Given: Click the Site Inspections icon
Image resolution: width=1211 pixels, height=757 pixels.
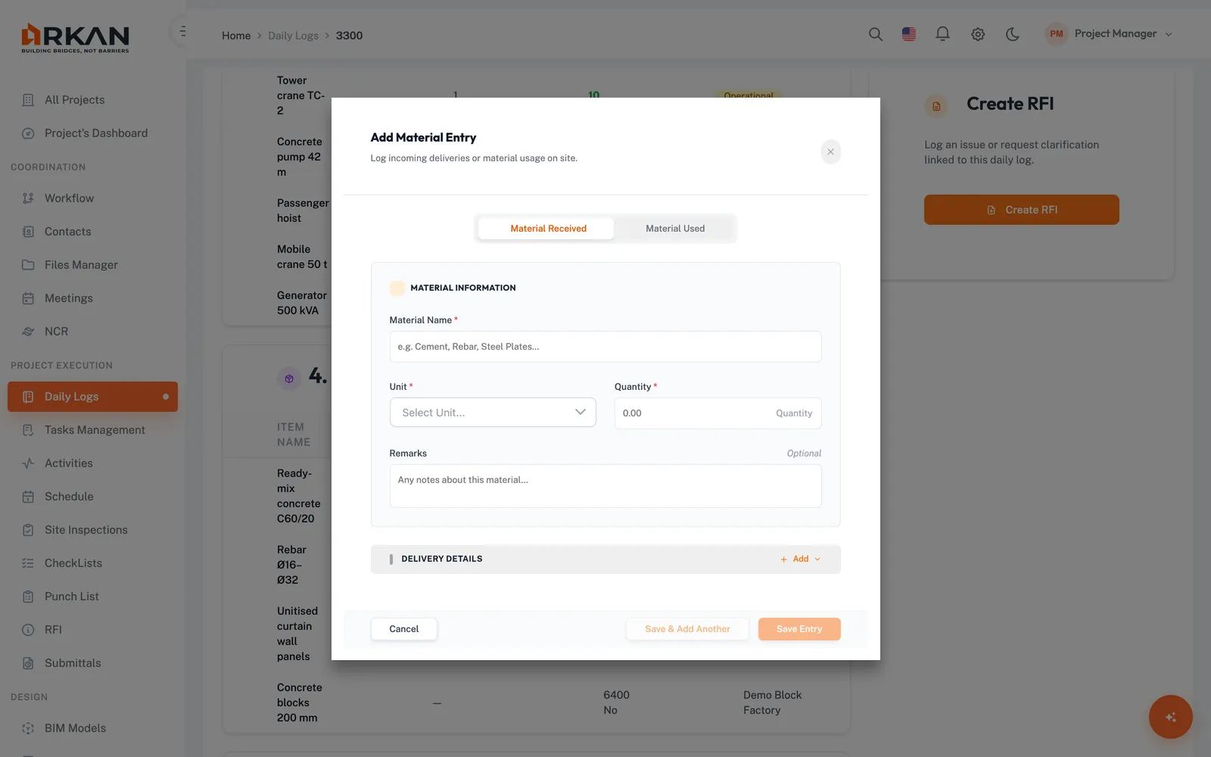Looking at the screenshot, I should [x=28, y=530].
